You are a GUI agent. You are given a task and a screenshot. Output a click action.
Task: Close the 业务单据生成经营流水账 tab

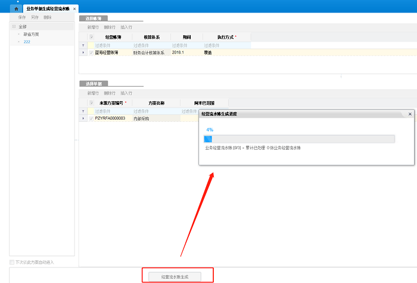(74, 9)
